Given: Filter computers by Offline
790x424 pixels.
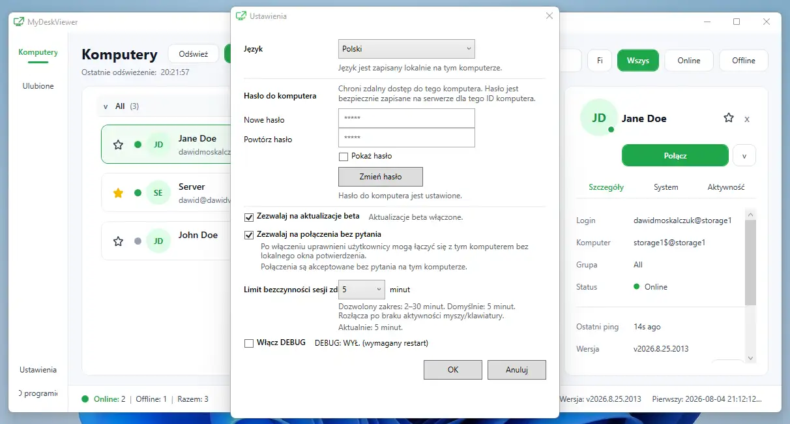Looking at the screenshot, I should [x=744, y=61].
